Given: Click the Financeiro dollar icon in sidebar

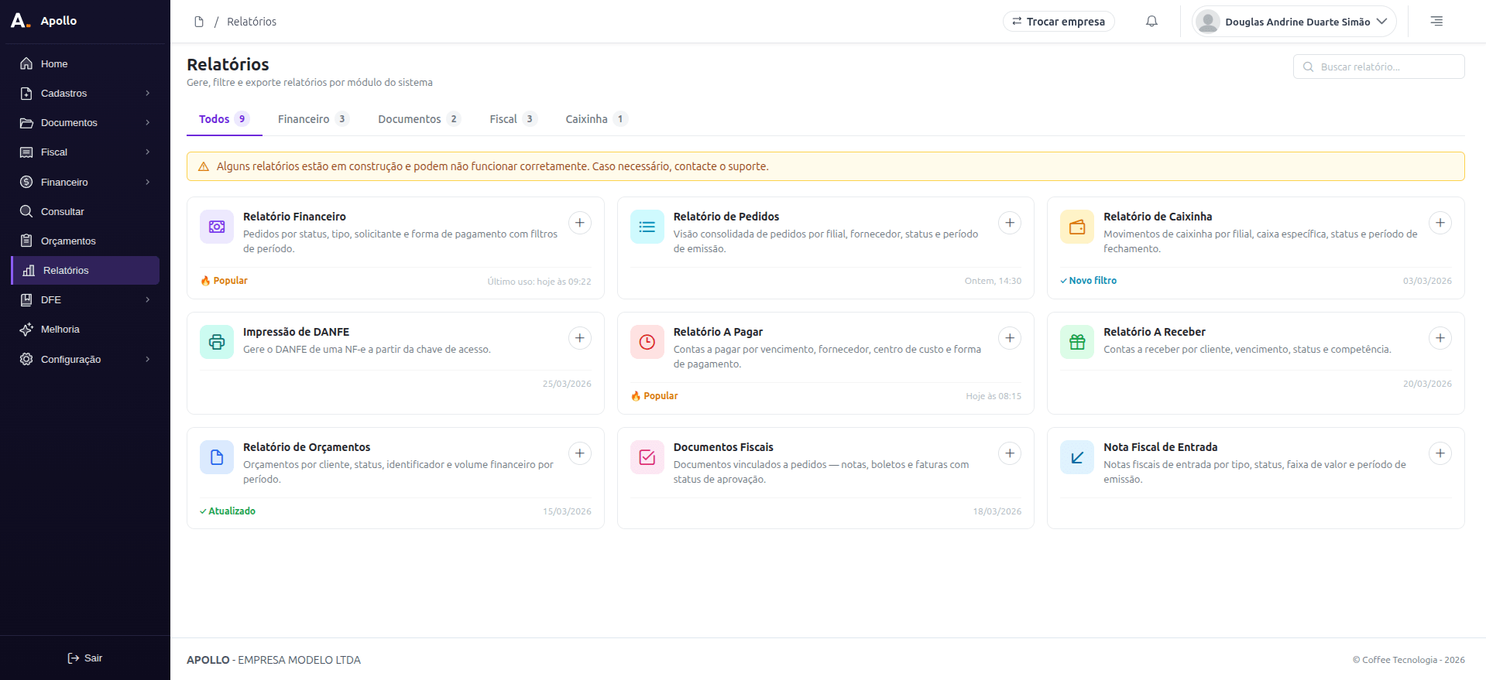Looking at the screenshot, I should 26,182.
